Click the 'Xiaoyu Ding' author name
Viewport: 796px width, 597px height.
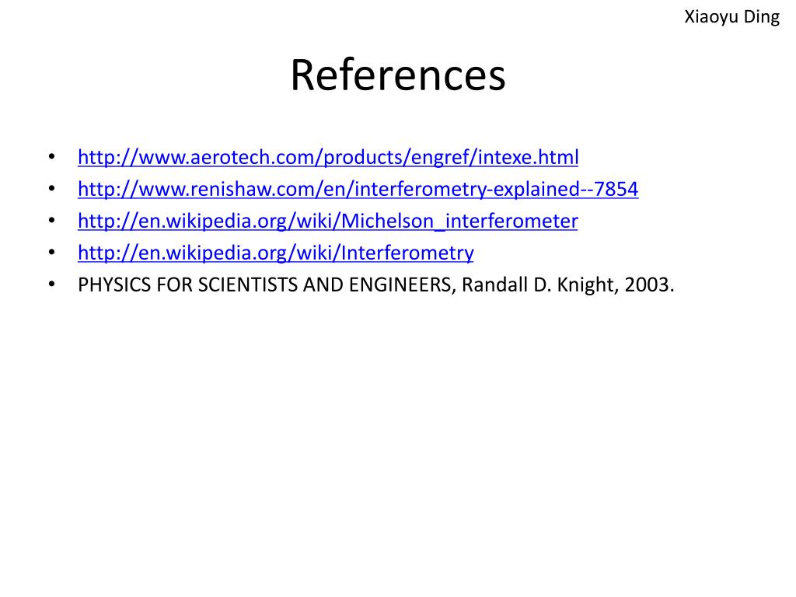[x=731, y=17]
